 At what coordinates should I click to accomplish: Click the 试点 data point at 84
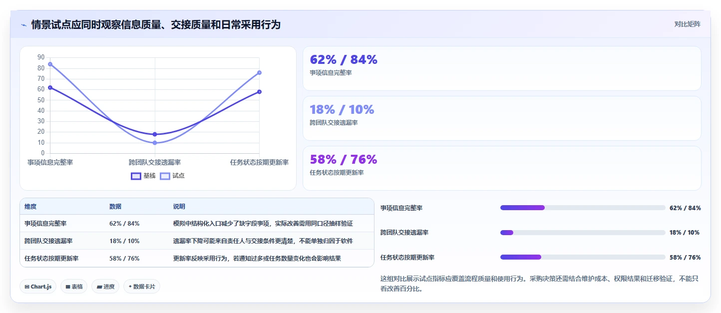(x=50, y=64)
